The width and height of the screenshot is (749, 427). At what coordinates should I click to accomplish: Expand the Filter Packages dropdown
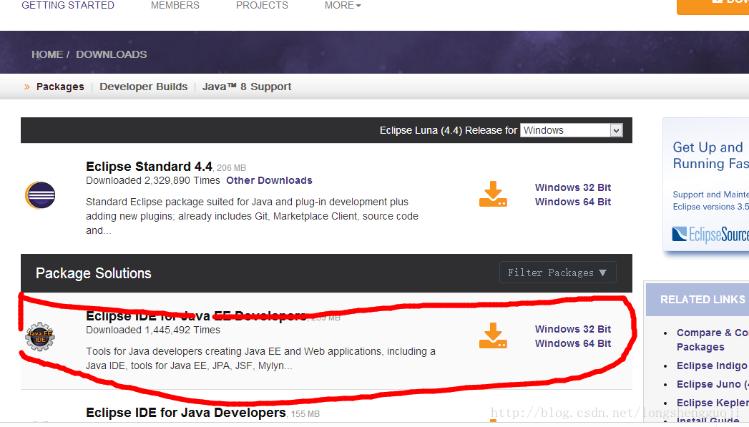point(557,273)
